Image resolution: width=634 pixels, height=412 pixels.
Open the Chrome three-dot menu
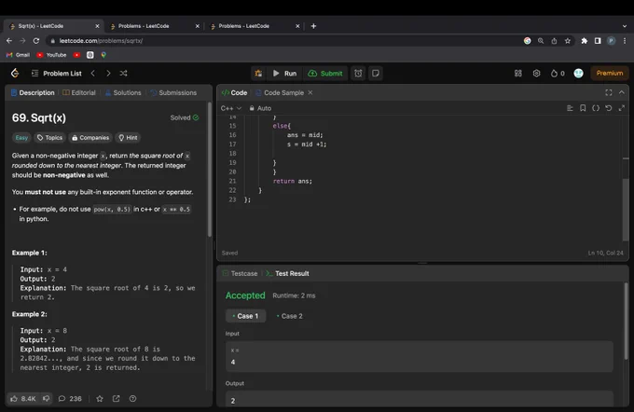[x=625, y=41]
